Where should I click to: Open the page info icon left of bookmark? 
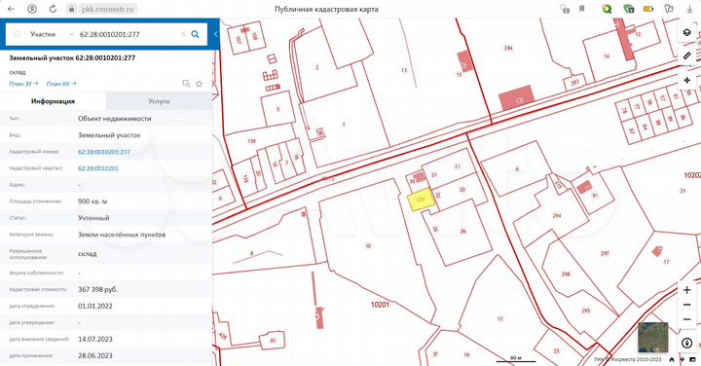click(x=565, y=9)
